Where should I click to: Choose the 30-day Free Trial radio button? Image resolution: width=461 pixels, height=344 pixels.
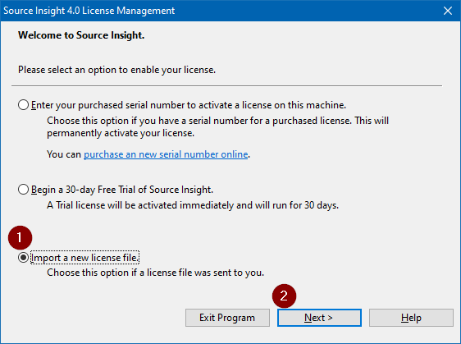click(23, 189)
